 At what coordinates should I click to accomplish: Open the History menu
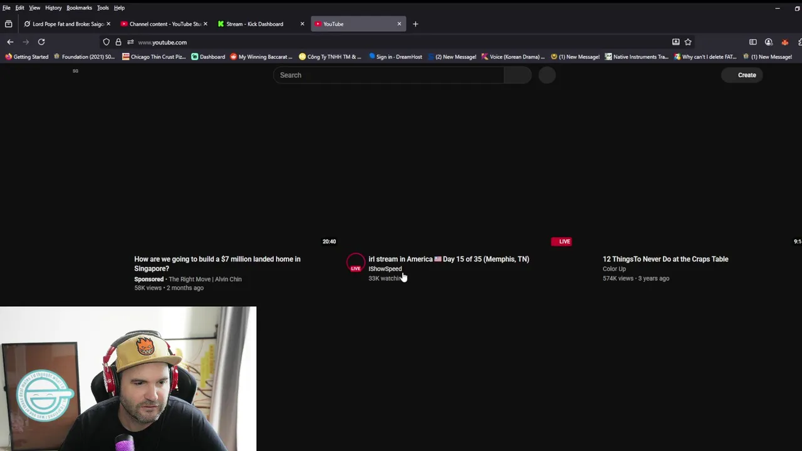pyautogui.click(x=53, y=8)
